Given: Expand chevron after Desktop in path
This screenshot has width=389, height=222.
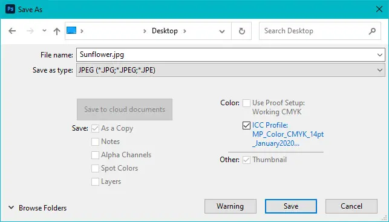Looking at the screenshot, I should coord(185,31).
